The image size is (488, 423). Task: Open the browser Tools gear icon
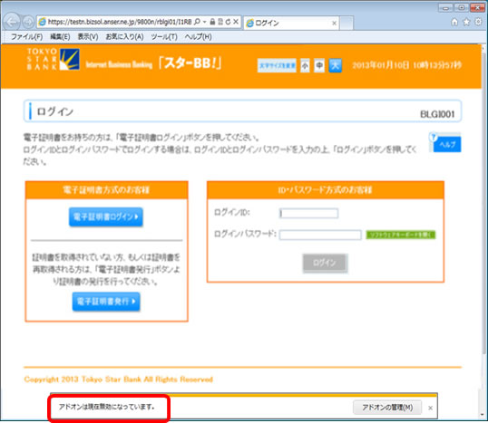click(x=478, y=22)
